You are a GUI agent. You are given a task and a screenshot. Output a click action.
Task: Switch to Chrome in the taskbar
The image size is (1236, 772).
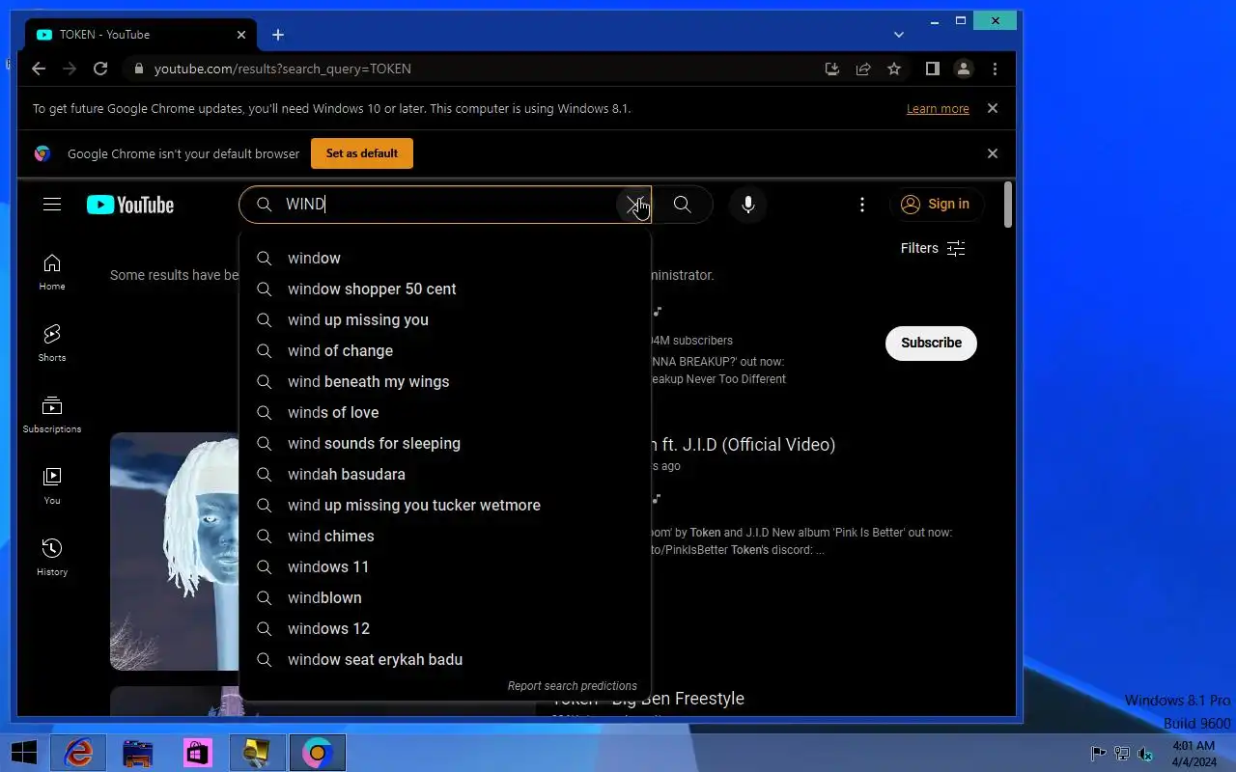(318, 753)
